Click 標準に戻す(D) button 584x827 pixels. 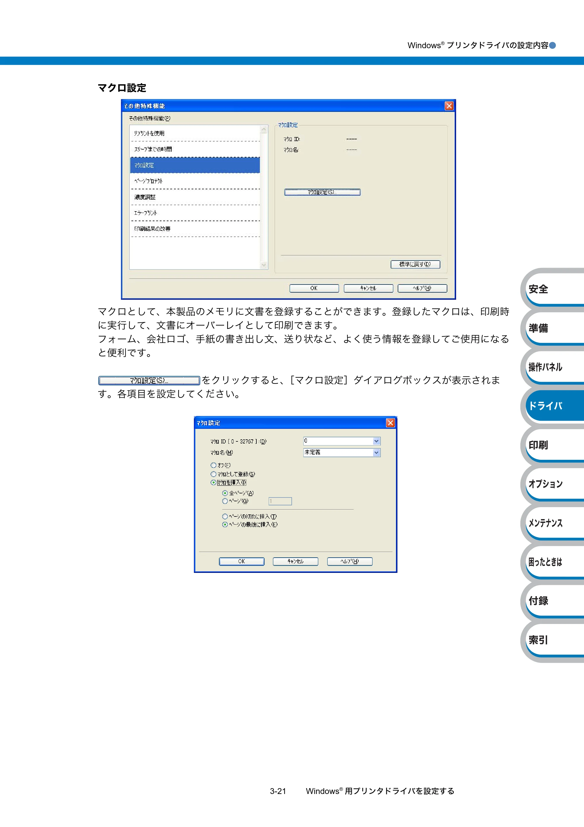415,264
